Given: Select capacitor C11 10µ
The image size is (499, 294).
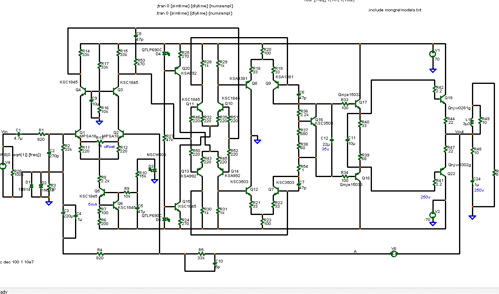Looking at the screenshot, I should tap(347, 140).
